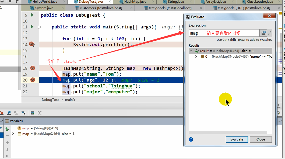Click the Close button in Evaluate dialog
The image size is (285, 159).
[261, 139]
